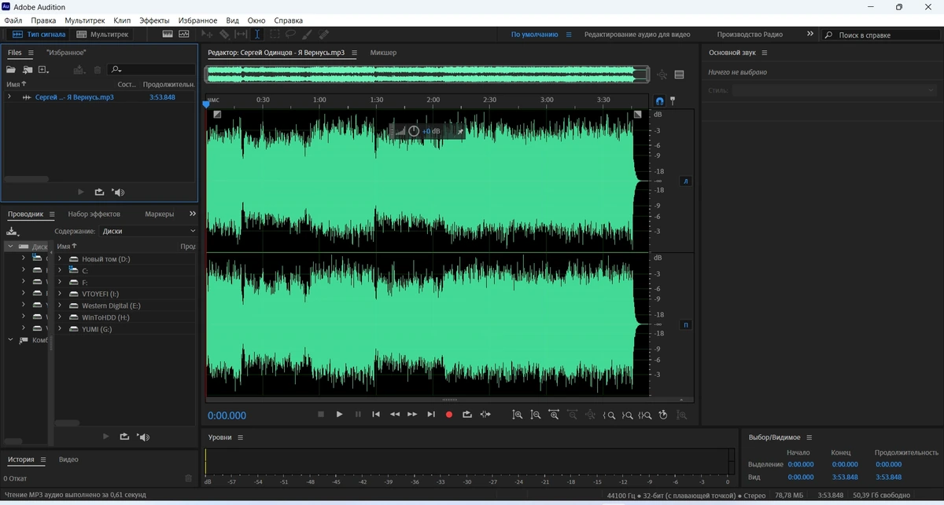Viewport: 944px width, 505px height.
Task: Click the Stop button in the transport
Action: (321, 414)
